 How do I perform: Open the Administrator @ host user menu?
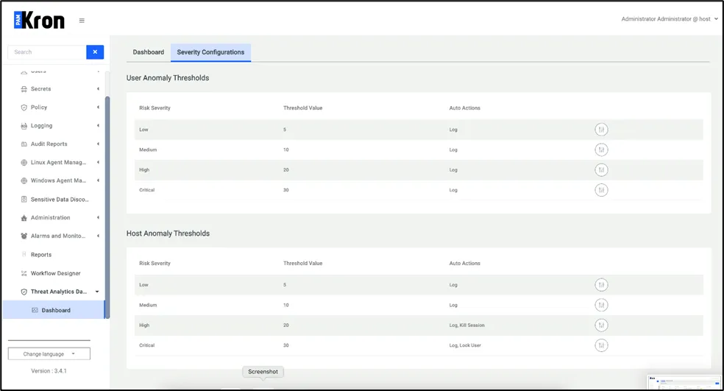[x=670, y=19]
